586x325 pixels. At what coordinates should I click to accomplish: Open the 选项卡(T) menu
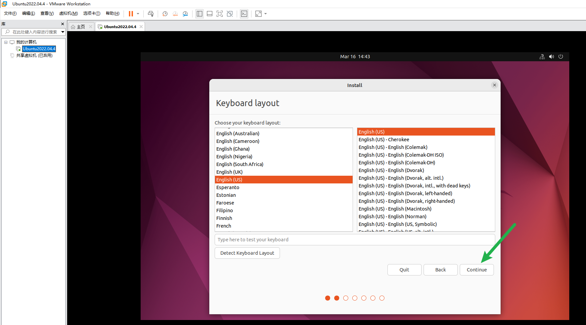[92, 13]
